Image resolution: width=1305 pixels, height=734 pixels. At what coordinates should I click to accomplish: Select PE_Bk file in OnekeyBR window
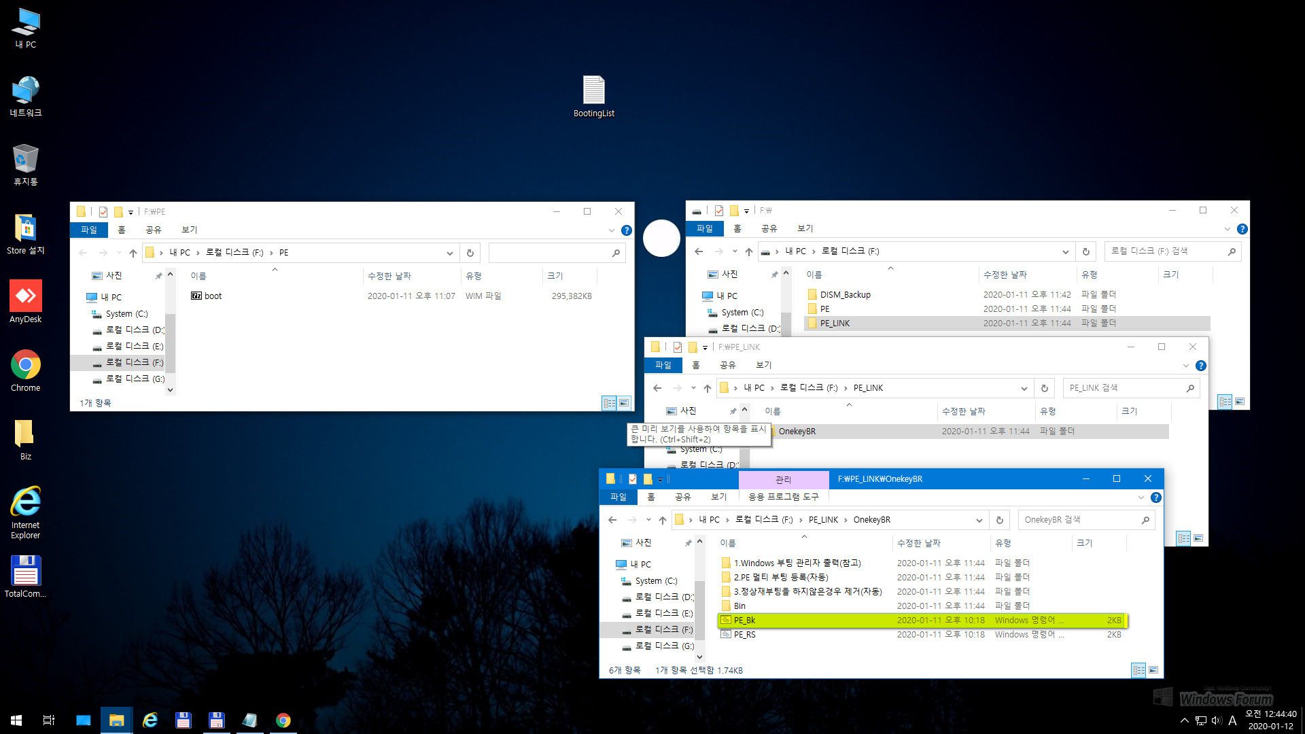(x=923, y=621)
